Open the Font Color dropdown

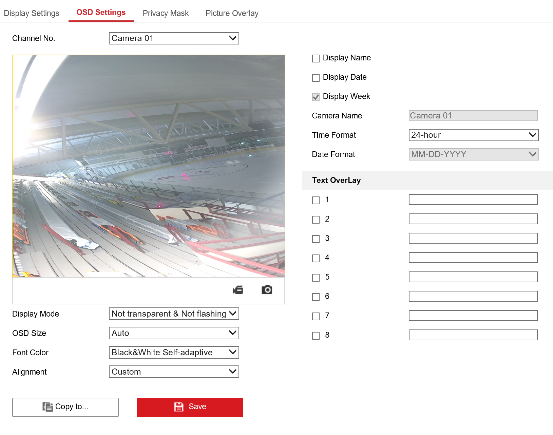pyautogui.click(x=174, y=353)
